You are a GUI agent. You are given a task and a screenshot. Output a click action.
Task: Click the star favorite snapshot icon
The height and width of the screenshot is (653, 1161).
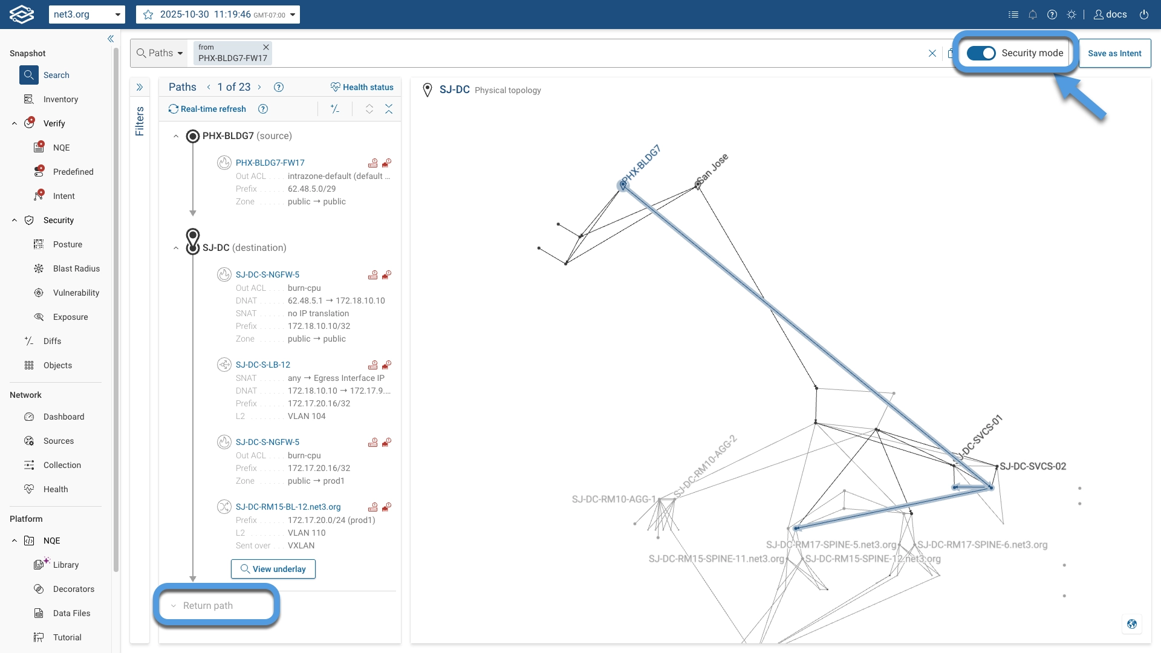[x=148, y=15]
